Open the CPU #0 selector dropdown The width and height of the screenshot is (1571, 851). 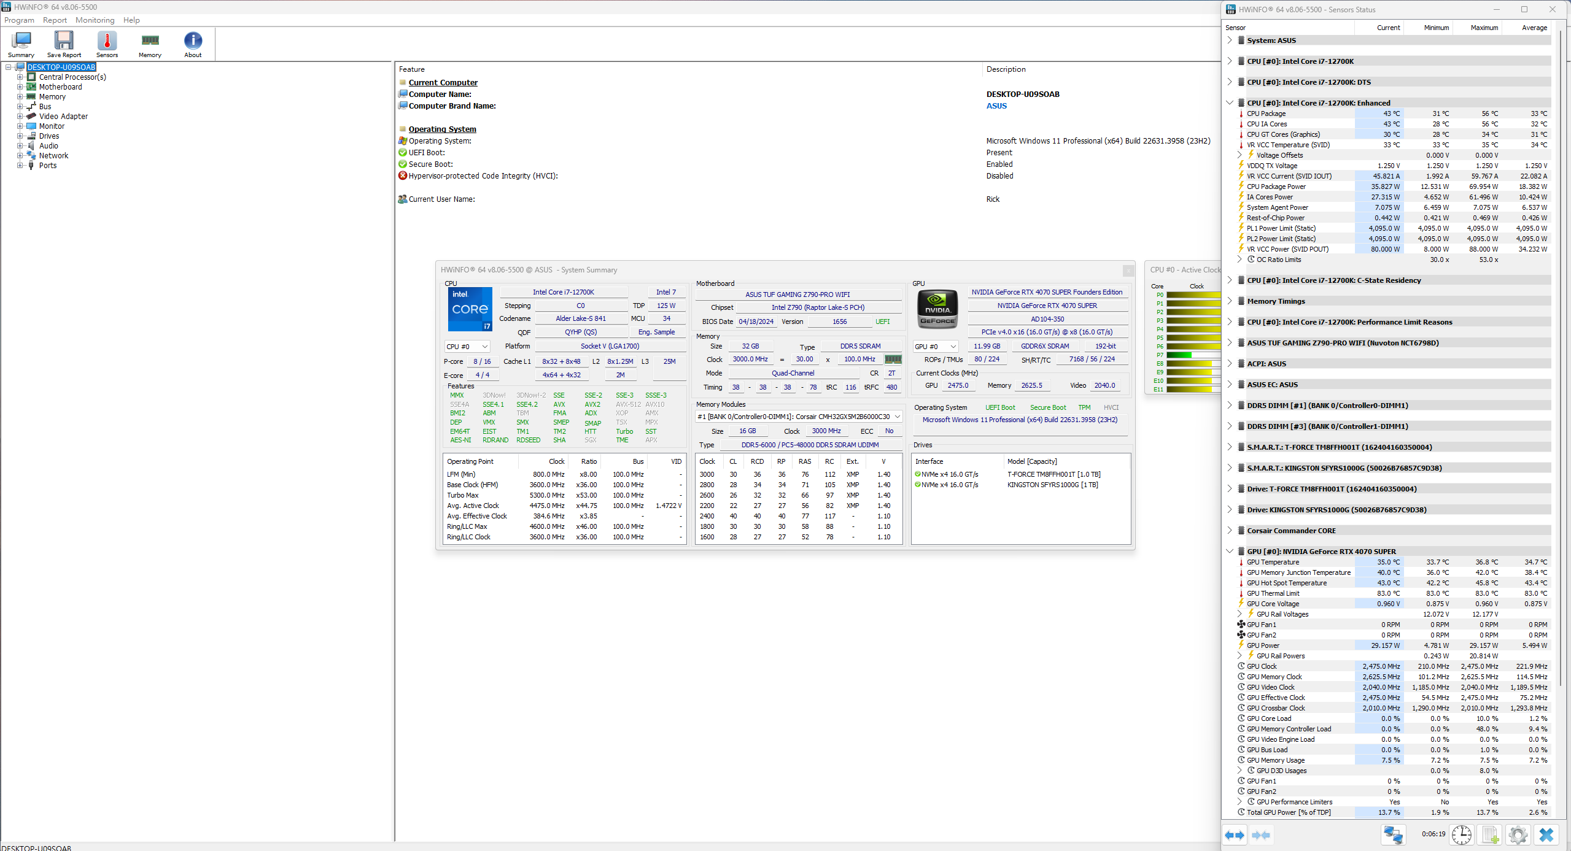[x=467, y=347]
